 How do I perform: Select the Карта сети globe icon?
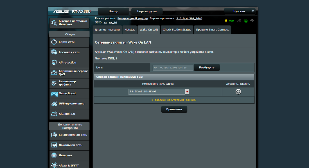coord(54,42)
